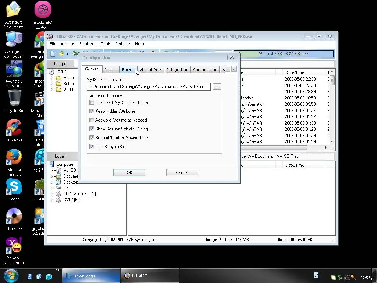
Task: Open the Recycle Bin desktop icon
Action: click(14, 101)
